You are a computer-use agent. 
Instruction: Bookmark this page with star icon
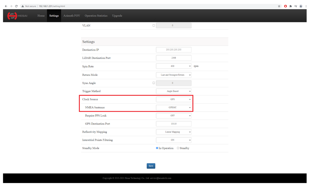pyautogui.click(x=279, y=6)
